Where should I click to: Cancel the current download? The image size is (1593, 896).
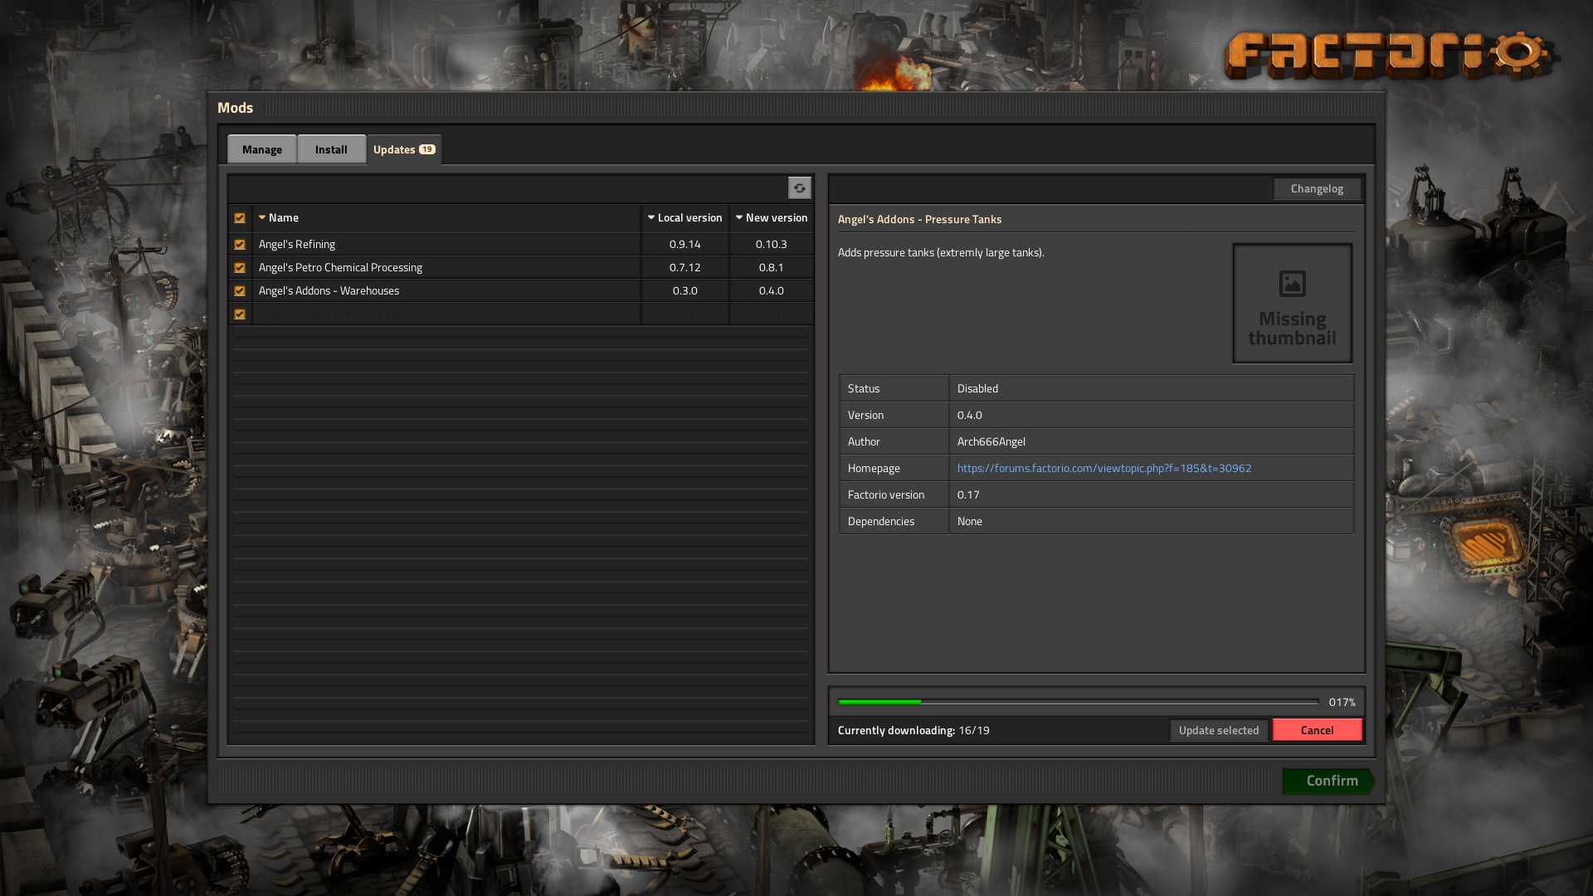coord(1317,730)
